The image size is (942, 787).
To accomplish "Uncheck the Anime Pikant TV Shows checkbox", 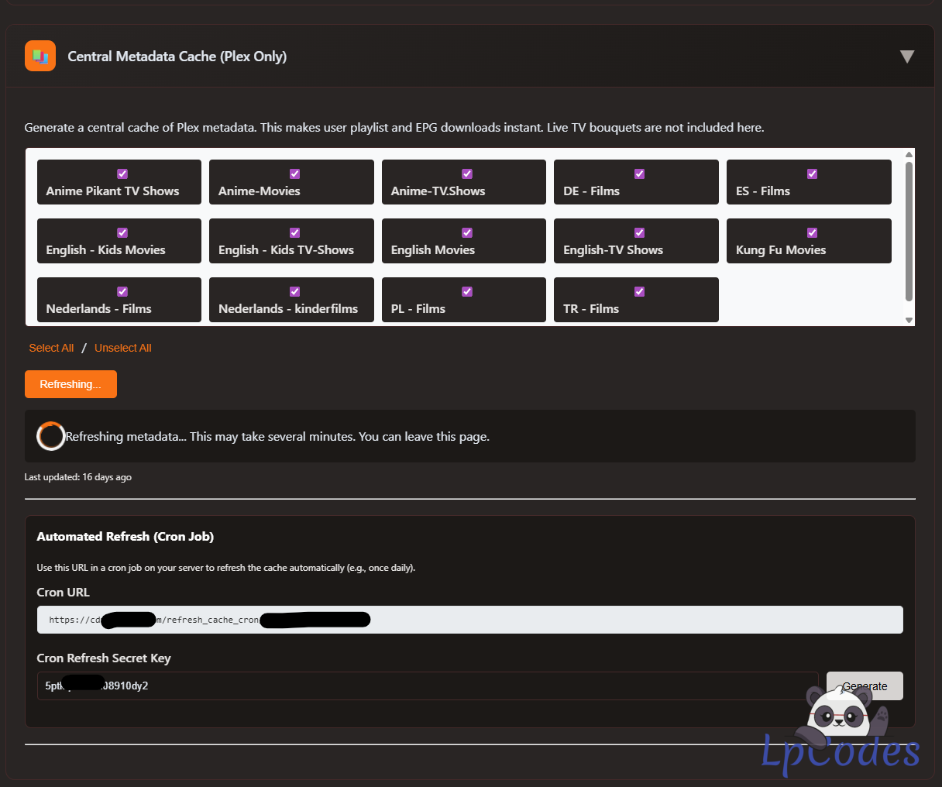I will (x=122, y=174).
